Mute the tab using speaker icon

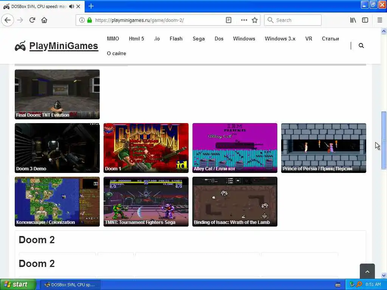coord(71,6)
